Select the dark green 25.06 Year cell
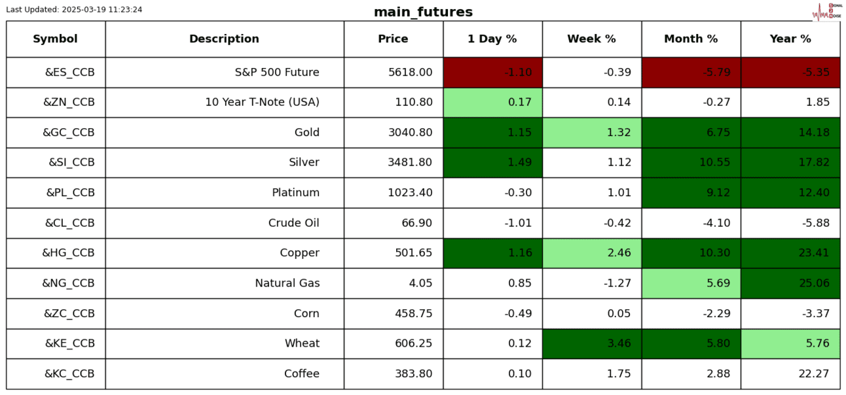The height and width of the screenshot is (395, 846). pos(790,283)
